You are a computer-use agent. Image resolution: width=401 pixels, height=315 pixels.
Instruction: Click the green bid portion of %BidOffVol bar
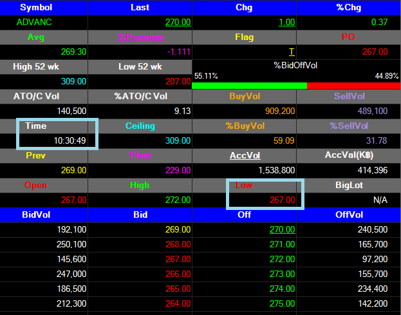click(x=249, y=86)
